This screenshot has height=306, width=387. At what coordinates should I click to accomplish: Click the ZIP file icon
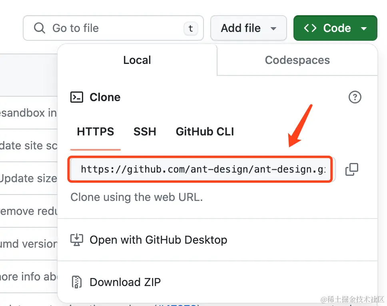[x=77, y=282]
